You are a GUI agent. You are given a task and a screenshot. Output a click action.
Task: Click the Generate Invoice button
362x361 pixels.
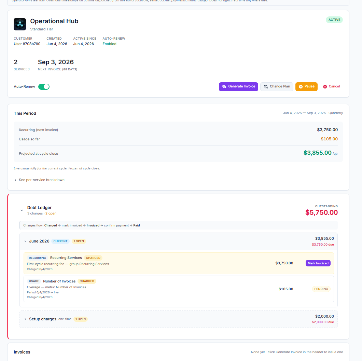pos(238,86)
